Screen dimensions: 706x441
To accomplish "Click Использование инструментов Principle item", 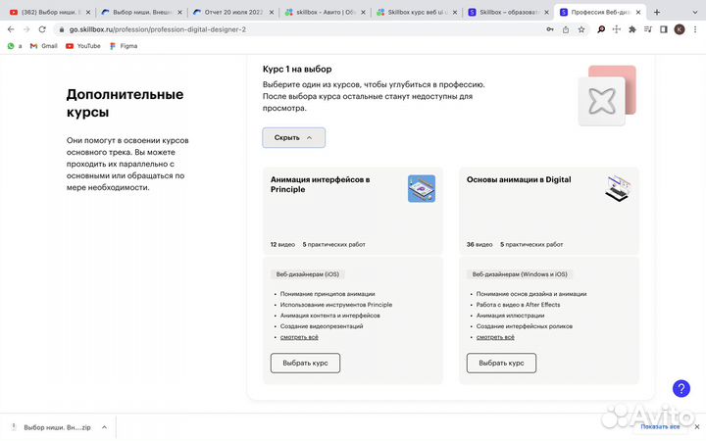I will pyautogui.click(x=336, y=305).
